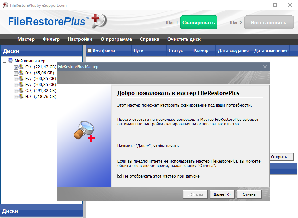Image resolution: width=298 pixels, height=218 pixels.
Task: Click the Шаг 1 label
Action: tap(172, 23)
